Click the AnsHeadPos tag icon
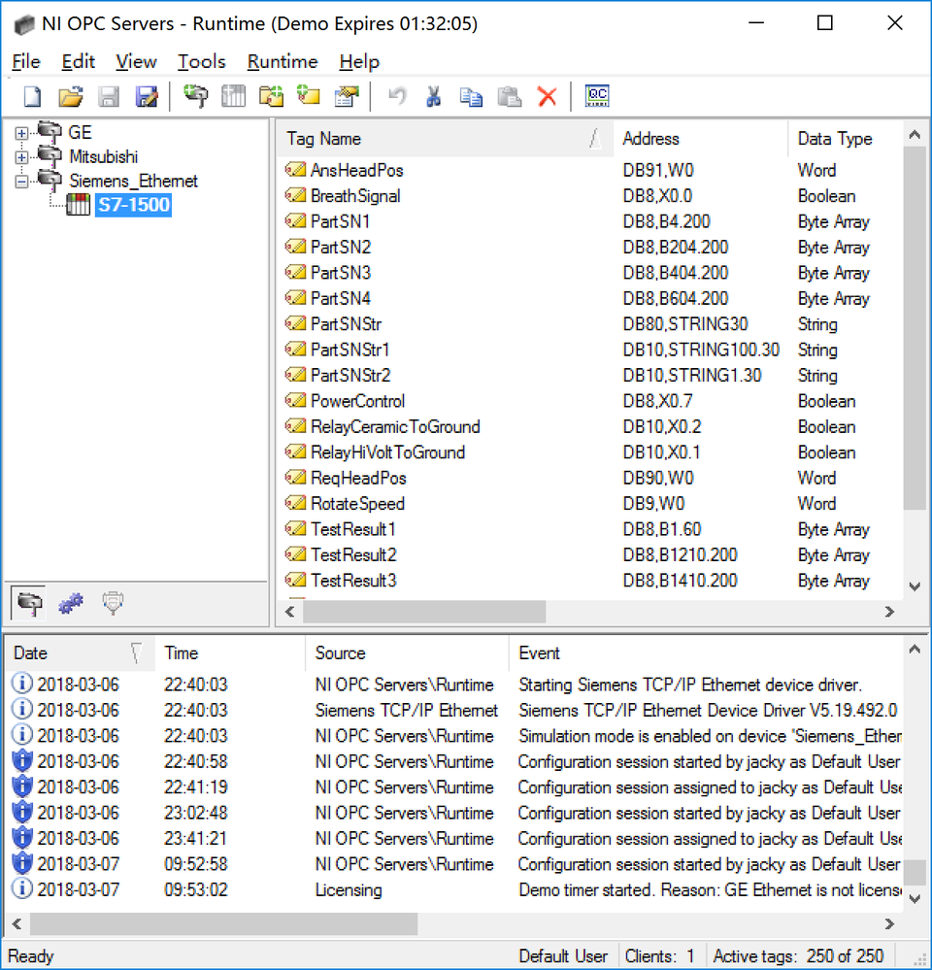Viewport: 932px width, 970px height. click(295, 170)
